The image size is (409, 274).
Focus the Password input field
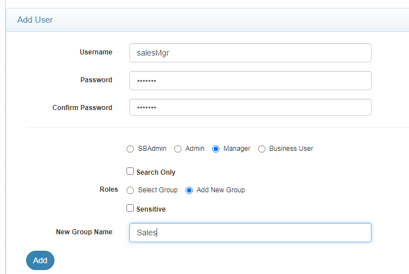pyautogui.click(x=250, y=81)
